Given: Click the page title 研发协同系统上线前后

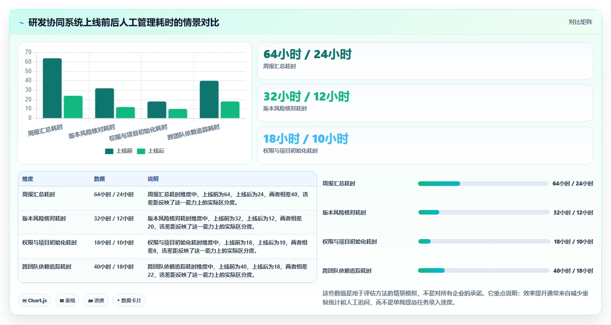Looking at the screenshot, I should 124,22.
